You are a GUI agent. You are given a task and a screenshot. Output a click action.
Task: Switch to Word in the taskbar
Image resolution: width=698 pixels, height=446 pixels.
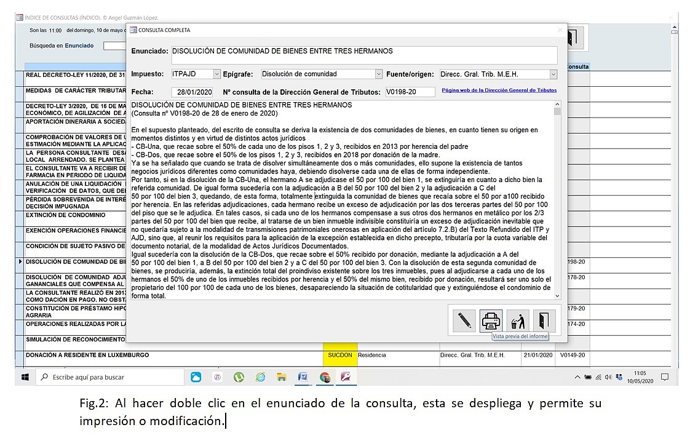[x=303, y=377]
